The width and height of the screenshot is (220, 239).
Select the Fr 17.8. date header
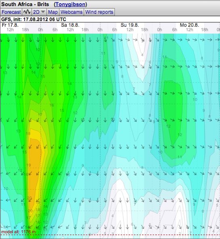tap(10, 25)
